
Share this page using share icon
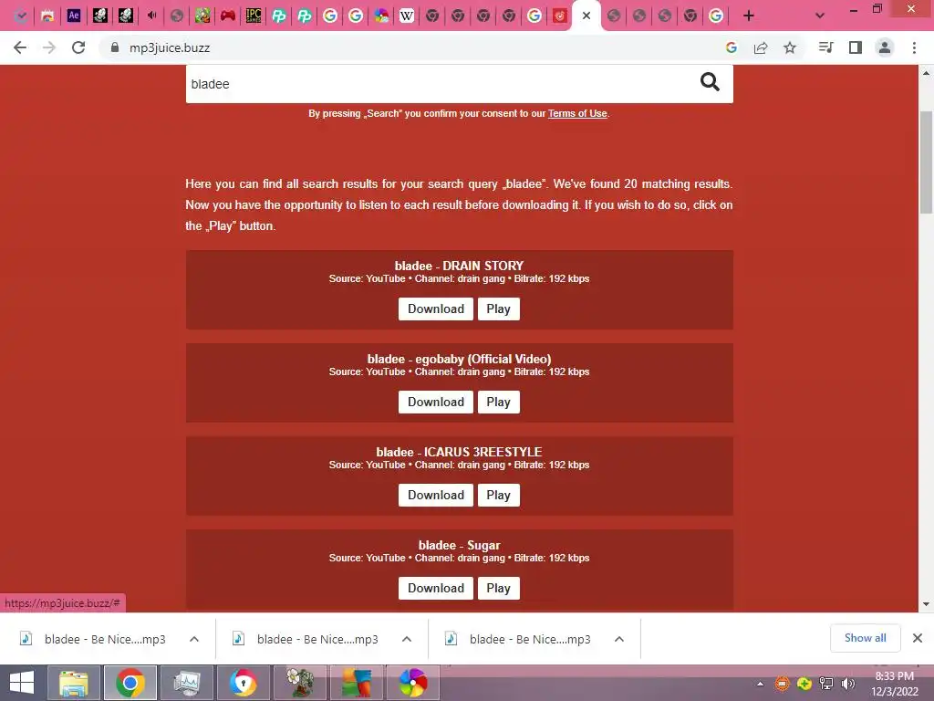[761, 47]
